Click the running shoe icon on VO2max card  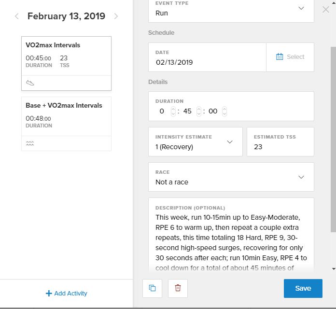pyautogui.click(x=30, y=83)
